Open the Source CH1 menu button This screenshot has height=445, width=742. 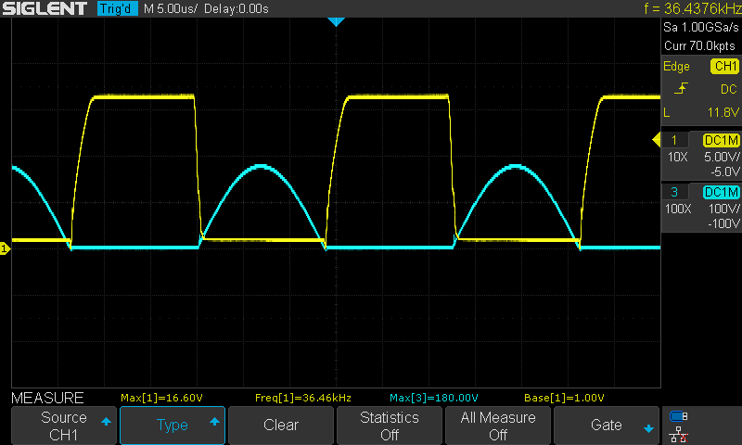(x=63, y=426)
